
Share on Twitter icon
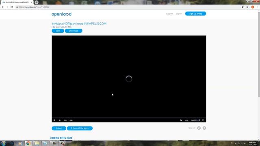(199, 128)
